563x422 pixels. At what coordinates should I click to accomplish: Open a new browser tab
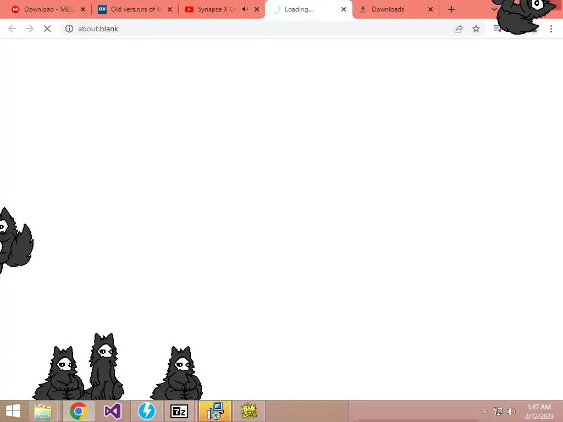[451, 9]
